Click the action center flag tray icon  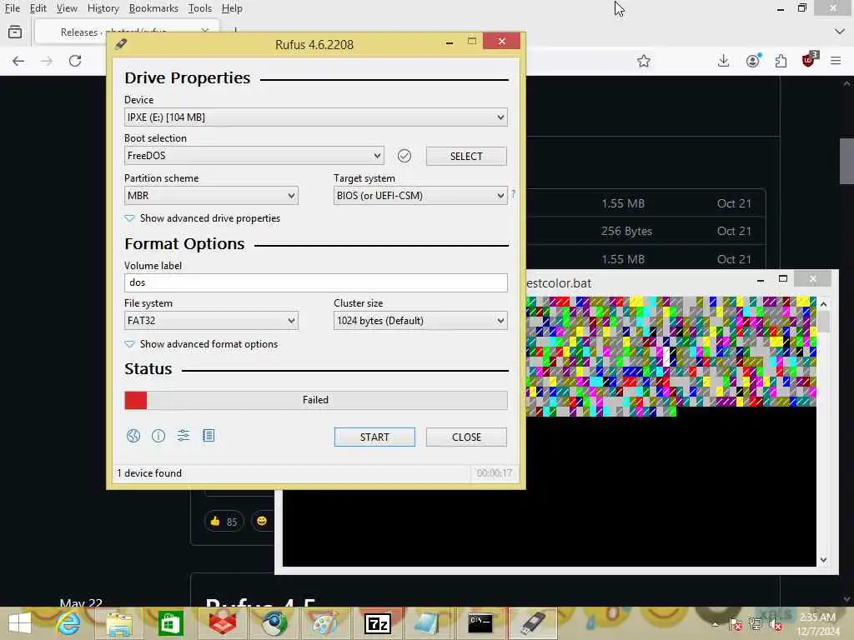[735, 624]
